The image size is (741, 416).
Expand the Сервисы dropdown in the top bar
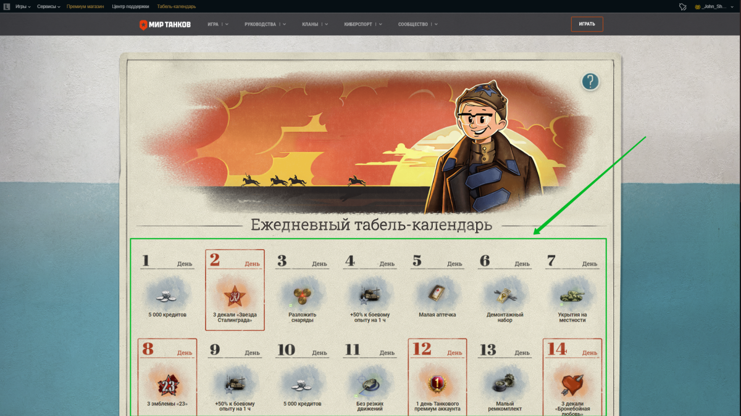click(49, 7)
